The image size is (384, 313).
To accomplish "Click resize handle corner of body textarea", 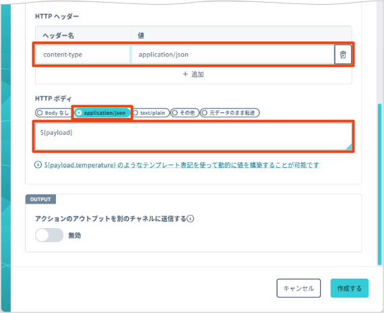I will [x=349, y=146].
